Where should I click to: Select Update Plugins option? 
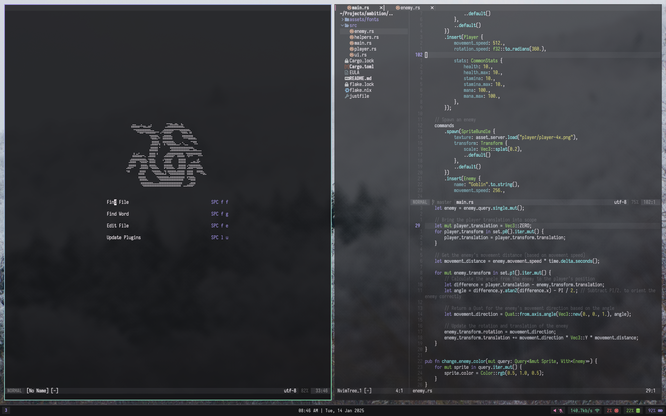tap(123, 237)
